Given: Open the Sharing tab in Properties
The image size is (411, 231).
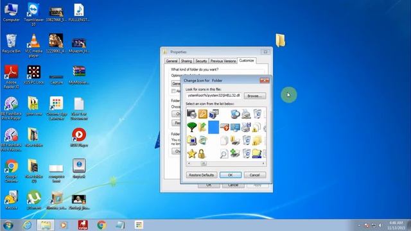Looking at the screenshot, I should click(186, 61).
